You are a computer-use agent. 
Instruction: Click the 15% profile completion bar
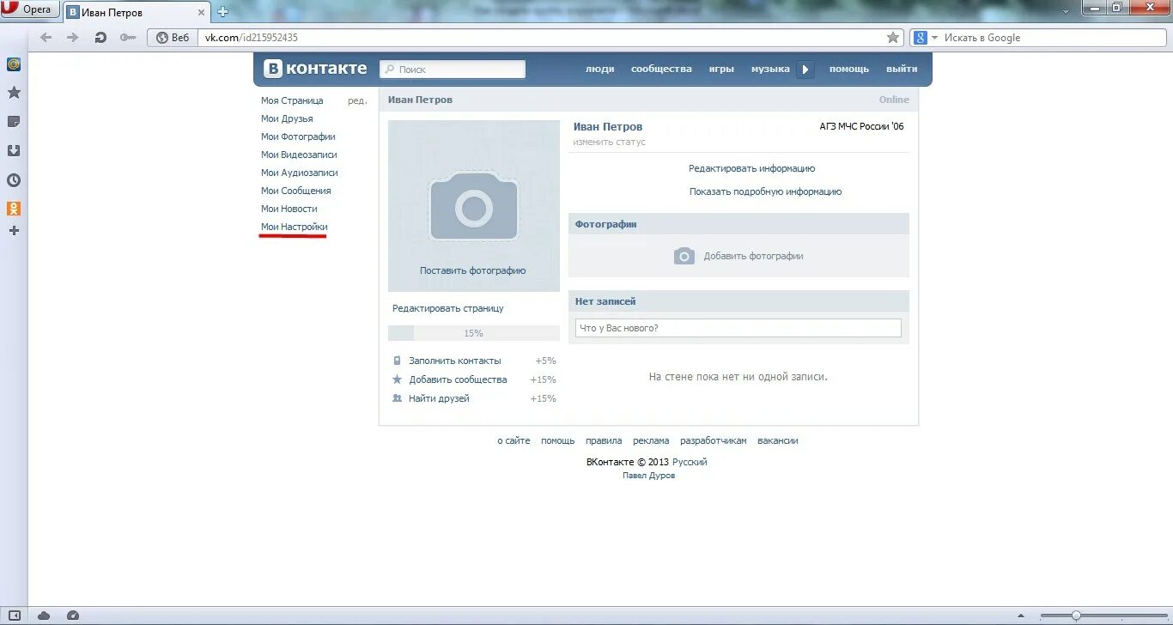point(474,333)
